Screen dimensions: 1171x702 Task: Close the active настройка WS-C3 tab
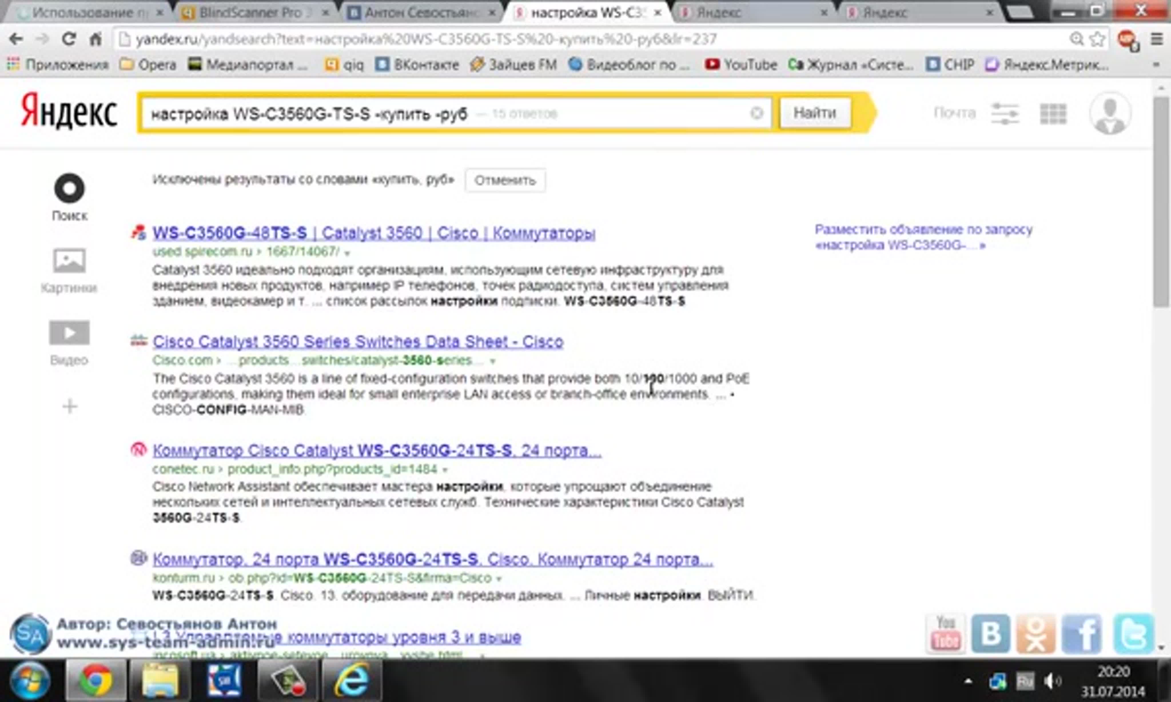[658, 13]
